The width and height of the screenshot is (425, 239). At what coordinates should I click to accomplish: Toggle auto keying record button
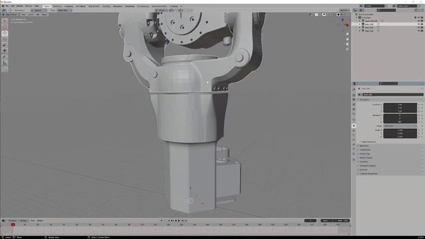pos(162,220)
